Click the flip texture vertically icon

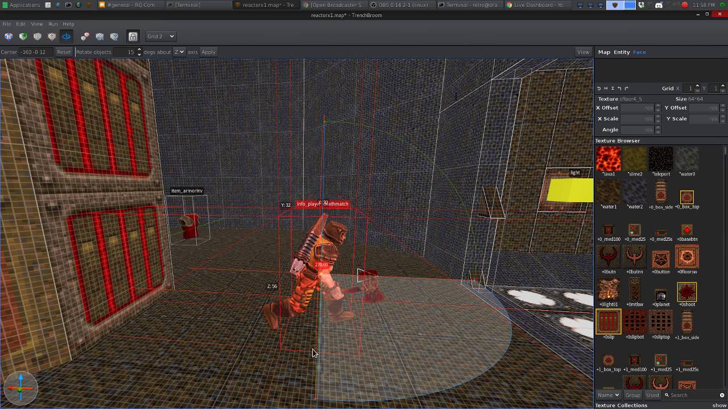coord(613,88)
